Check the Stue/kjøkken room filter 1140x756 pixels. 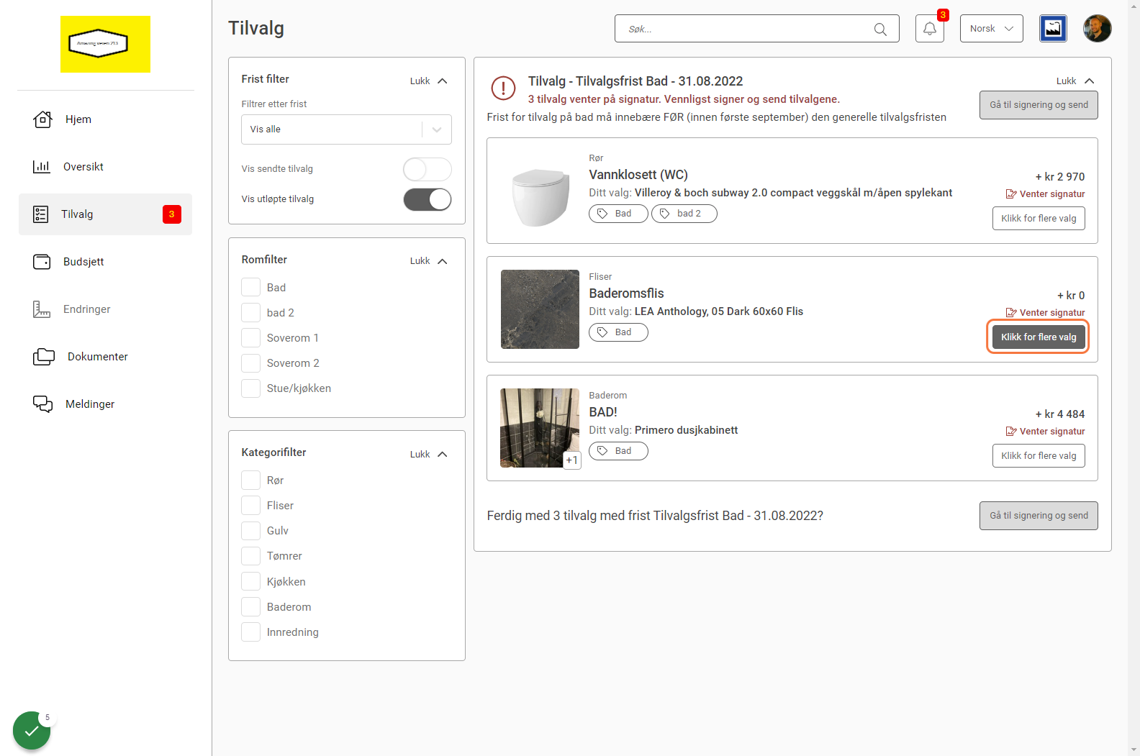[x=250, y=388]
